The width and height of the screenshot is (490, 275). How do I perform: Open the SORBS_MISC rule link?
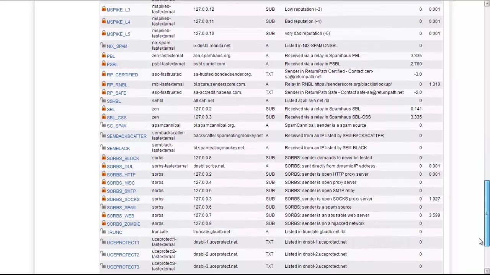tap(121, 183)
